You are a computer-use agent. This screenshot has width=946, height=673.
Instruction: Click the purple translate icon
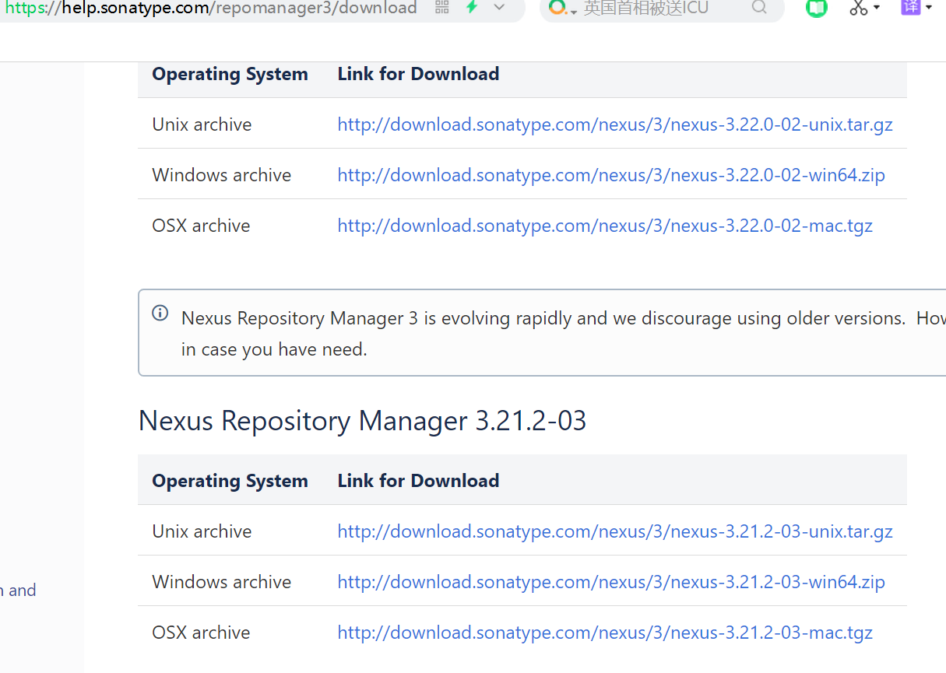coord(910,7)
